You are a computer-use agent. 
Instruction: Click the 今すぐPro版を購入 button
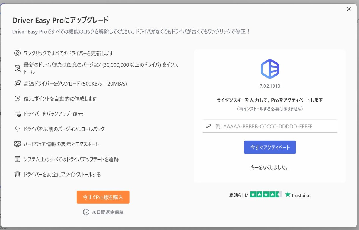tap(103, 197)
